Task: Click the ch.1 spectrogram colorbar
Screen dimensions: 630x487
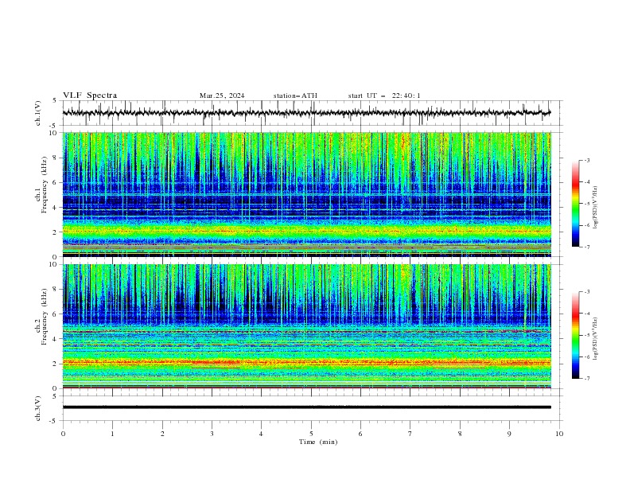Action: click(x=576, y=204)
